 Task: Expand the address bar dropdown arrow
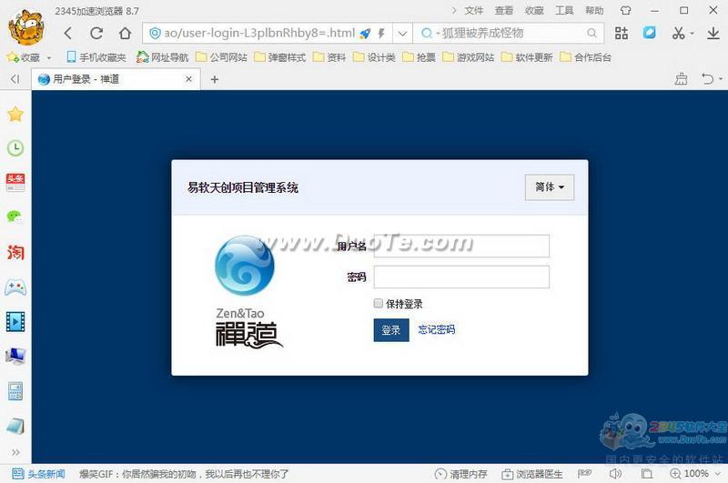click(x=402, y=34)
